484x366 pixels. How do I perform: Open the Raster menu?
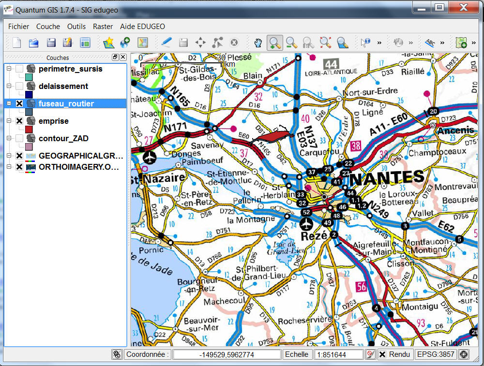[x=103, y=27]
